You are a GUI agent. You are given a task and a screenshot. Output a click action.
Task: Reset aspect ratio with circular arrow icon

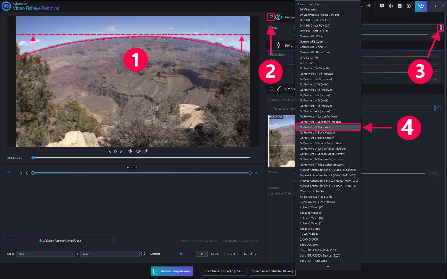click(439, 108)
